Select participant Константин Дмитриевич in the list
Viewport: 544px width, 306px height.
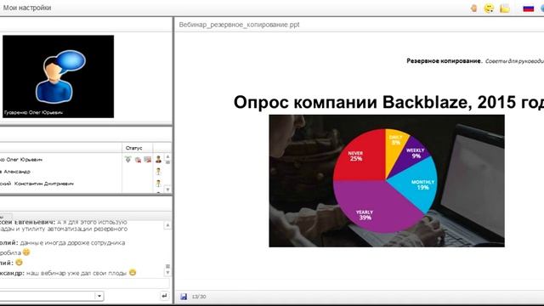click(x=37, y=184)
